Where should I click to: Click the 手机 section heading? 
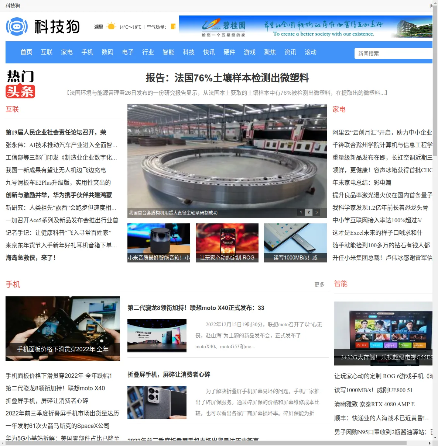pos(13,284)
